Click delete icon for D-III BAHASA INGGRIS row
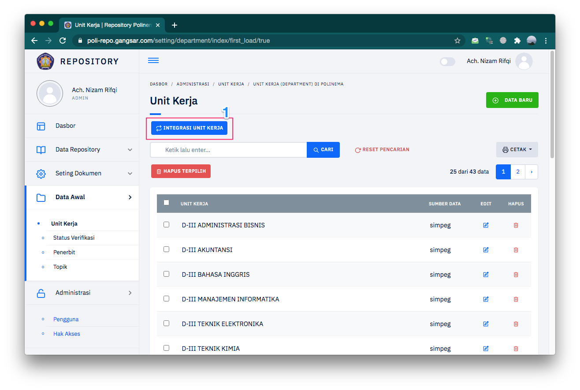 [516, 275]
